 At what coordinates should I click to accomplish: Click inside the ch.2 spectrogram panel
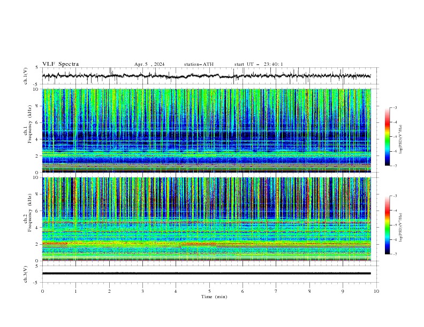206,219
